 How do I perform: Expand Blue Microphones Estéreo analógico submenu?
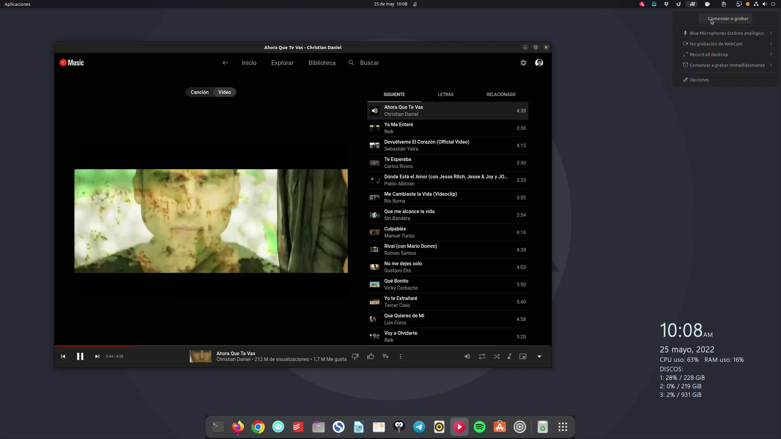(727, 33)
